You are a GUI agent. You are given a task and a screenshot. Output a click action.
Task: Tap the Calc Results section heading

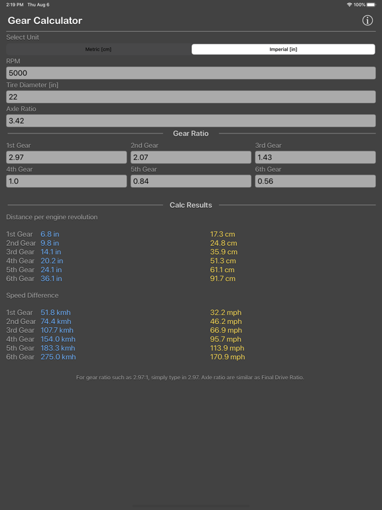(191, 205)
